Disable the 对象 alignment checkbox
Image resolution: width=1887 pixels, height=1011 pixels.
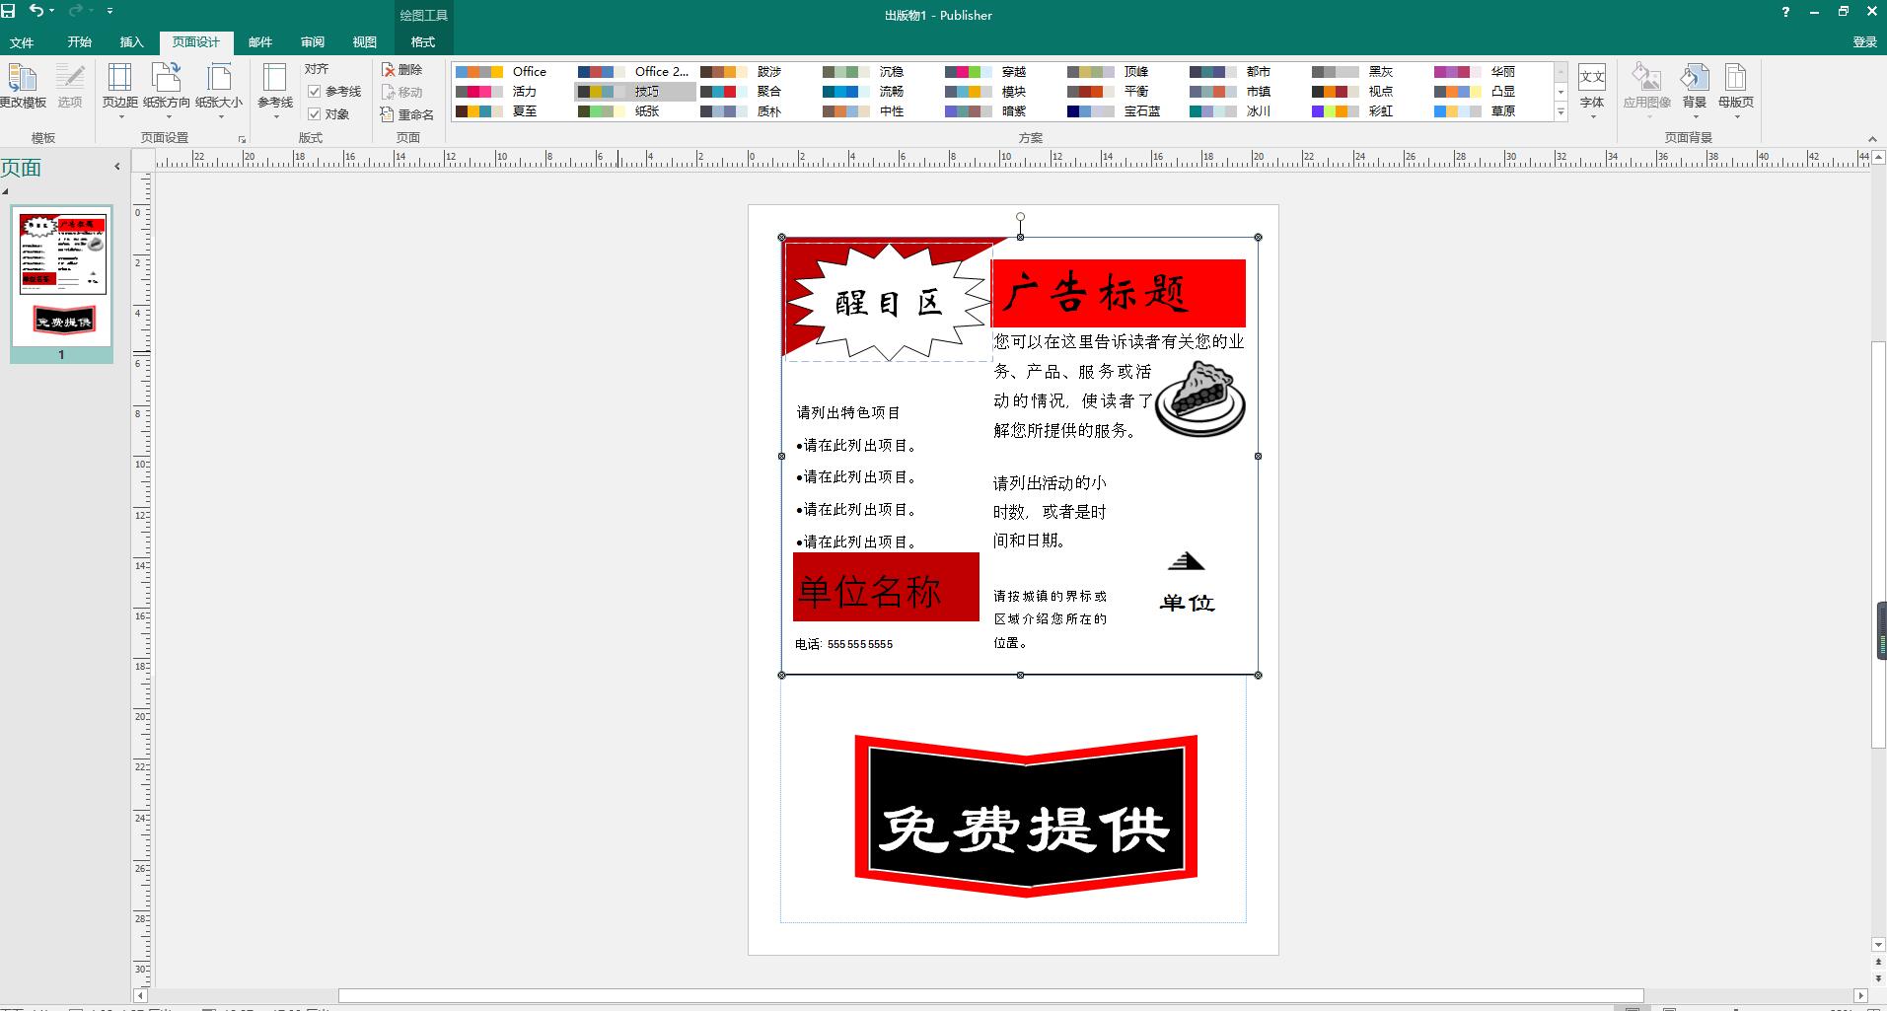(x=316, y=113)
